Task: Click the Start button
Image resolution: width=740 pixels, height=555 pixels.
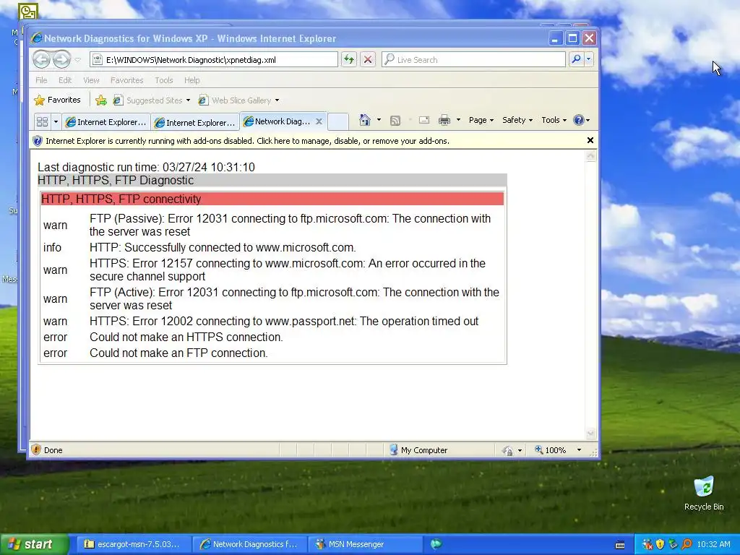Action: [x=34, y=544]
